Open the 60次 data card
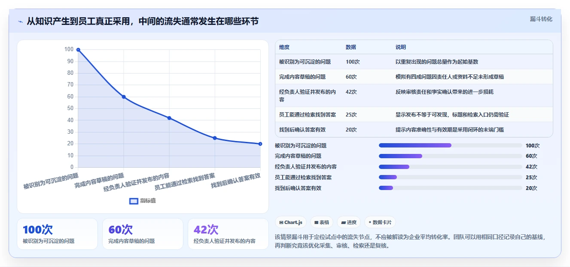The width and height of the screenshot is (570, 267). click(143, 234)
